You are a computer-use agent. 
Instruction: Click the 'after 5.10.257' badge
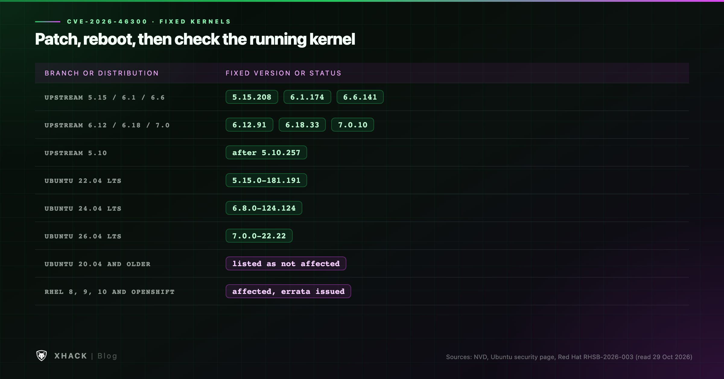tap(266, 152)
